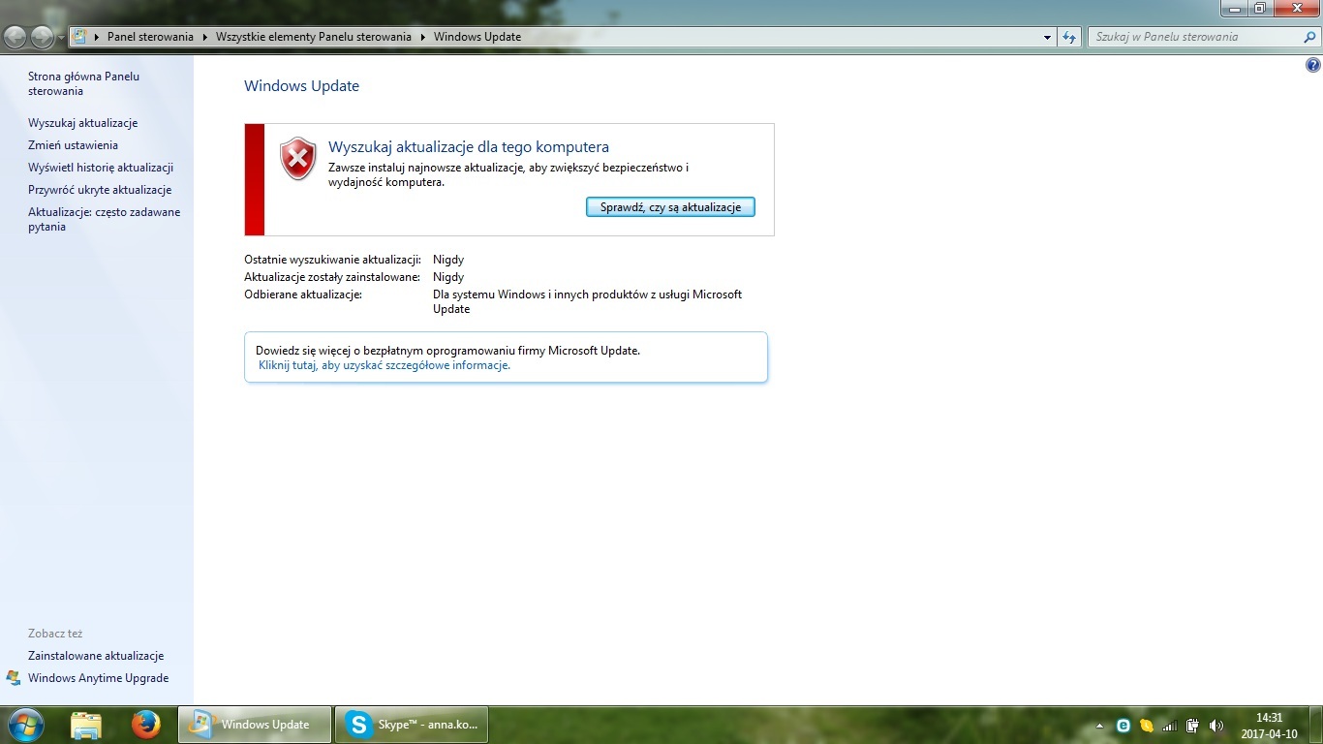The width and height of the screenshot is (1323, 744).
Task: Open Help via blue question mark
Action: [1312, 66]
